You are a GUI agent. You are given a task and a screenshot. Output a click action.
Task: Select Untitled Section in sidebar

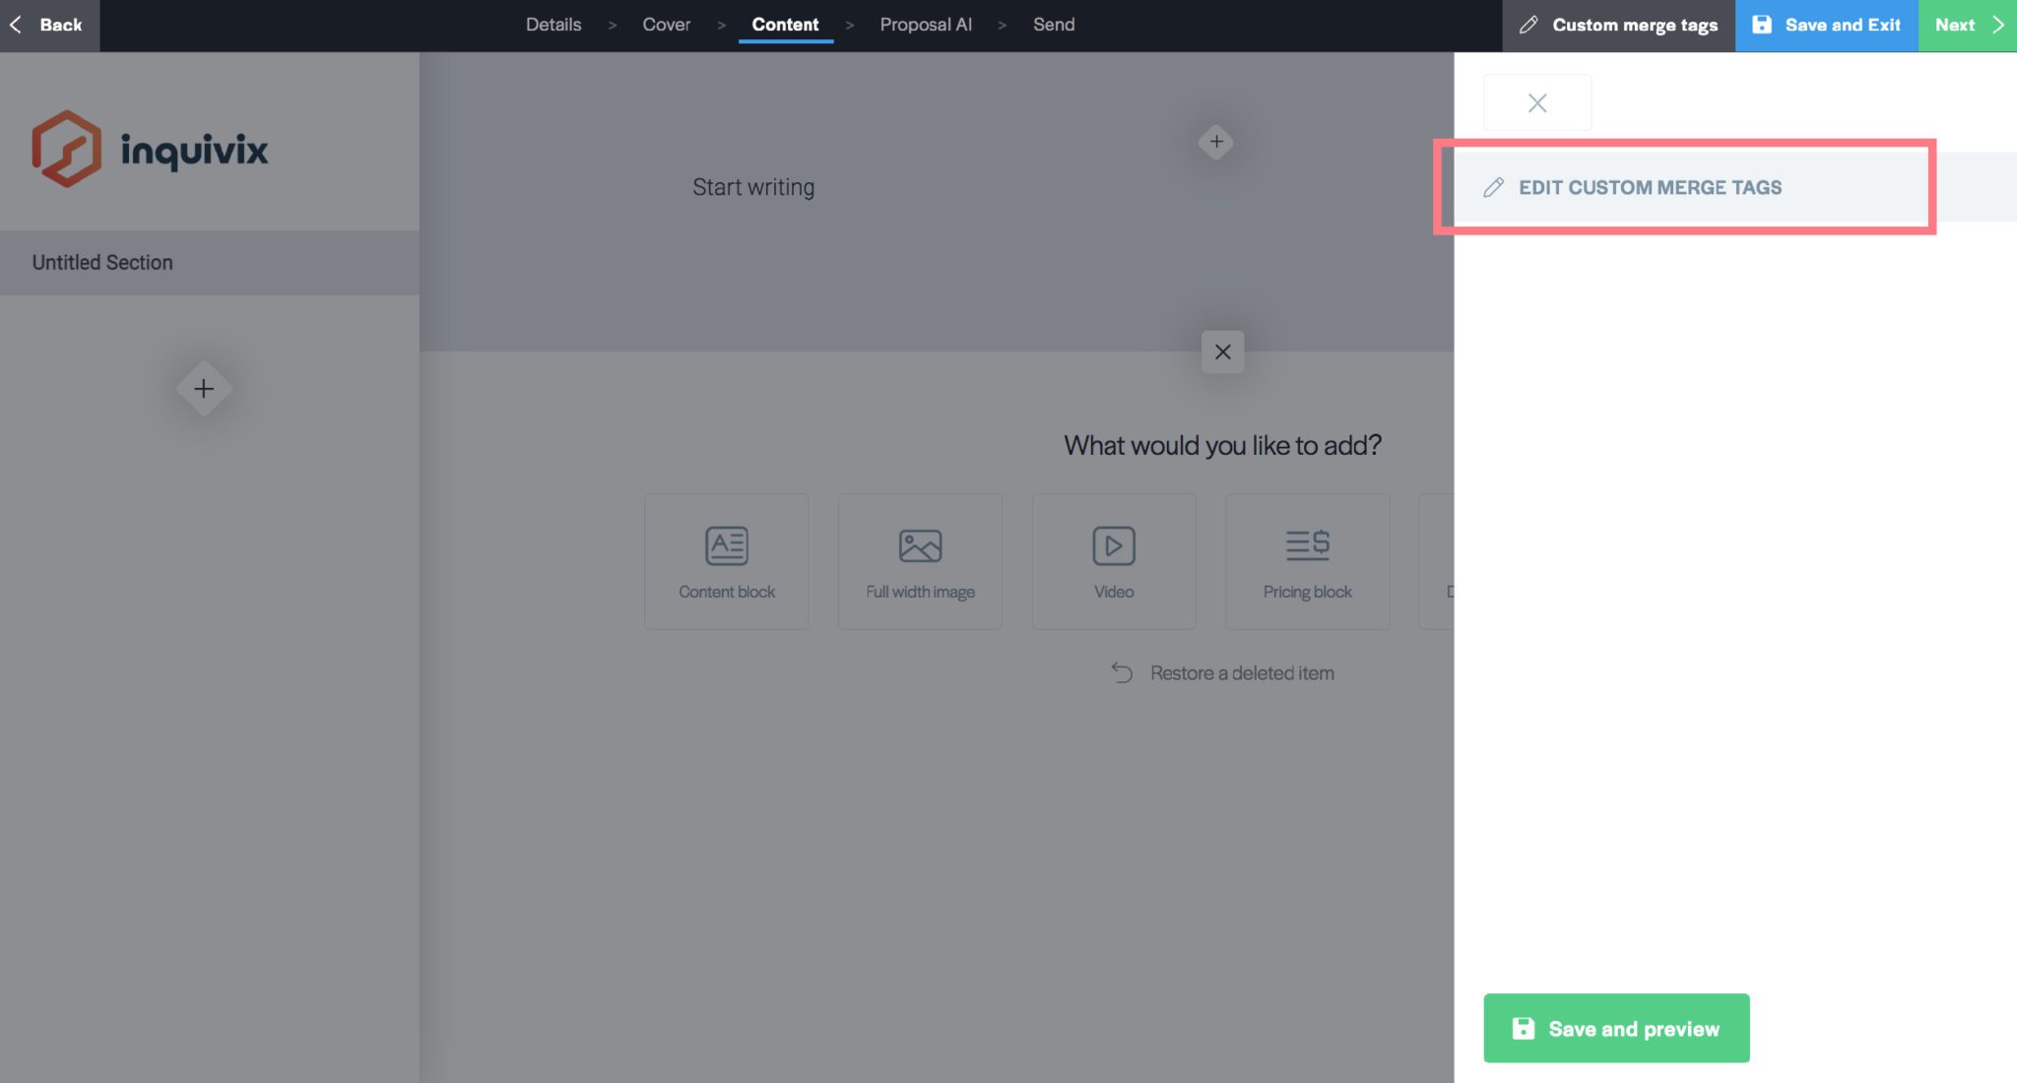pos(102,263)
